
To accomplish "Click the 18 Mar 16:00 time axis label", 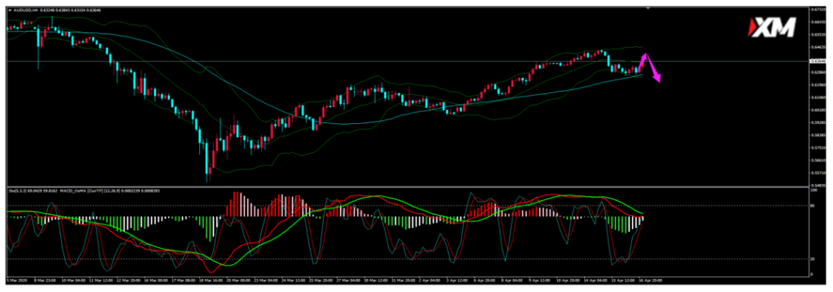I will [212, 280].
